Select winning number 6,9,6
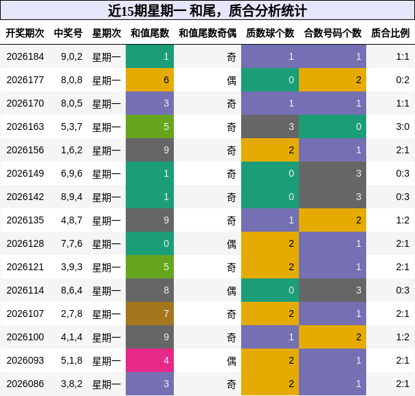 [x=71, y=173]
